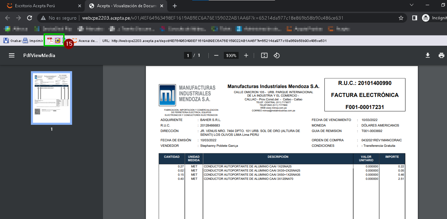Click the importe value 2.51
Image resolution: width=447 pixels, height=219 pixels.
pyautogui.click(x=401, y=179)
